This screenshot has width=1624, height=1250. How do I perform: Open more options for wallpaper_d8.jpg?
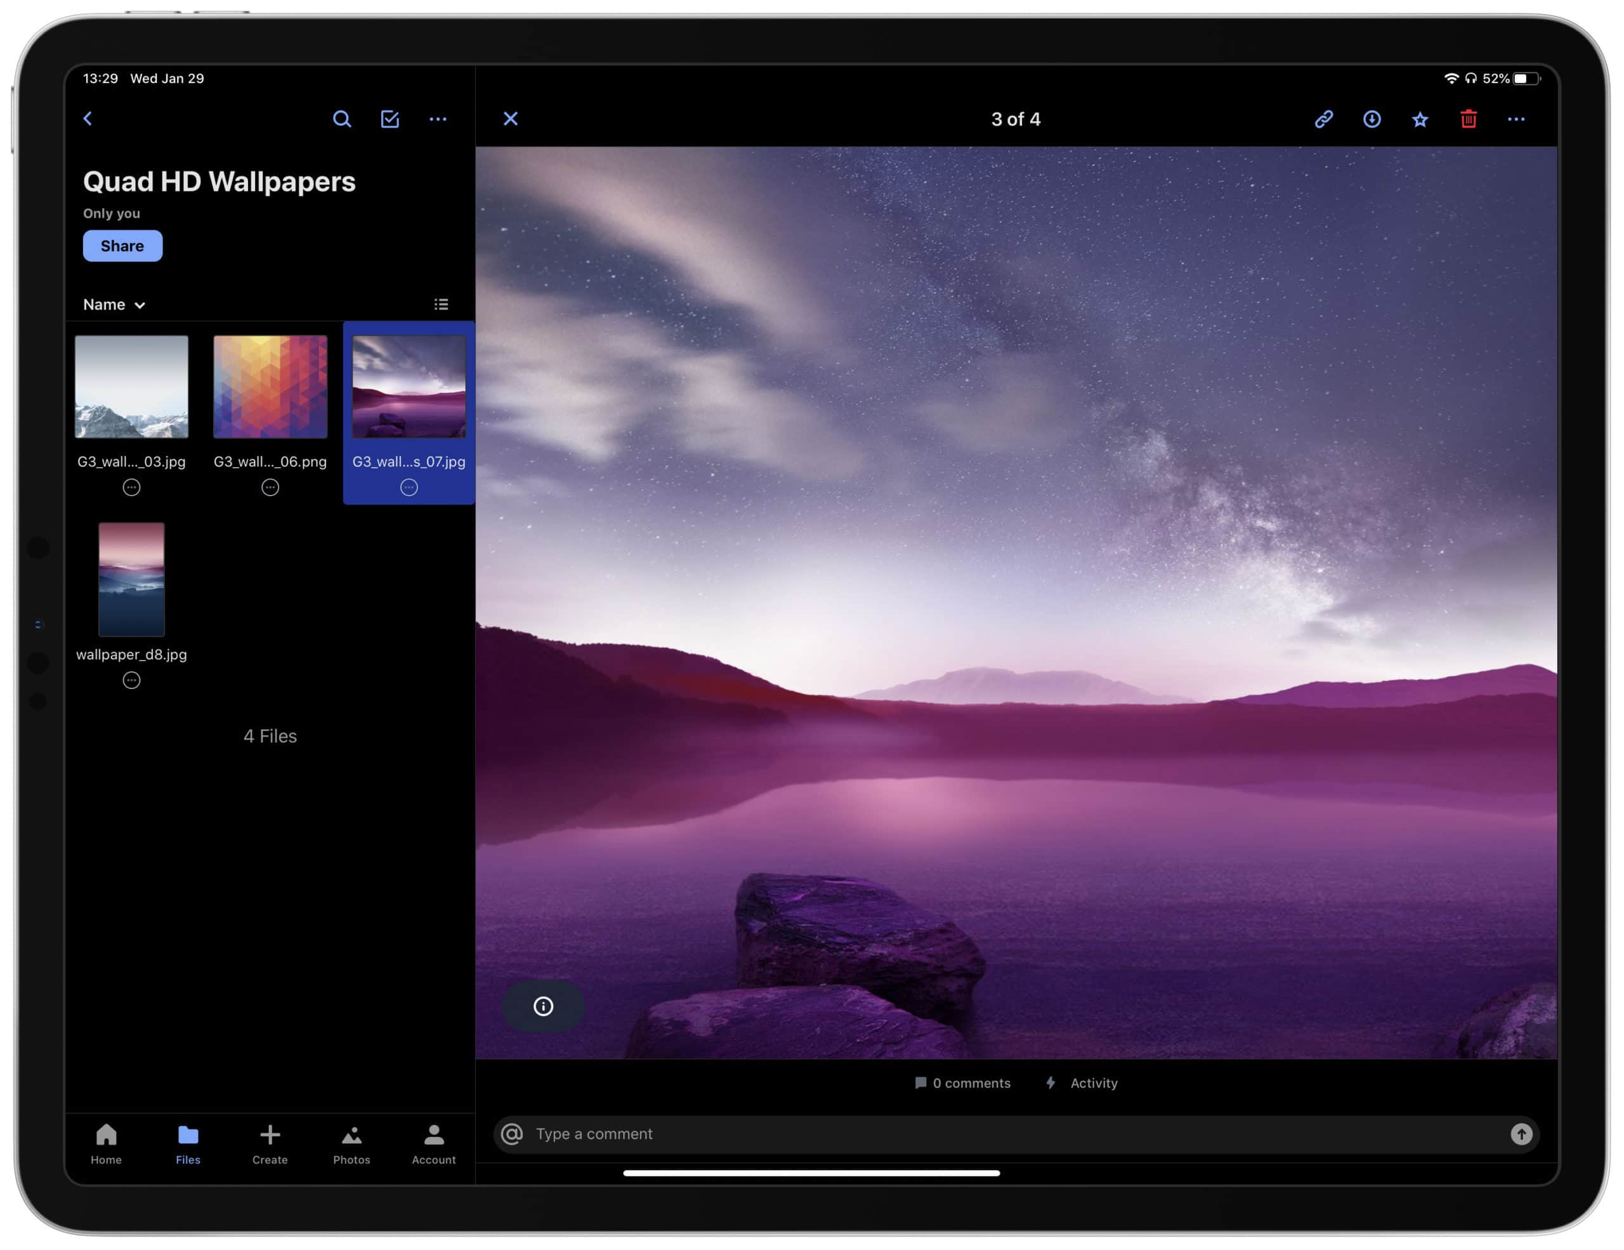coord(131,680)
